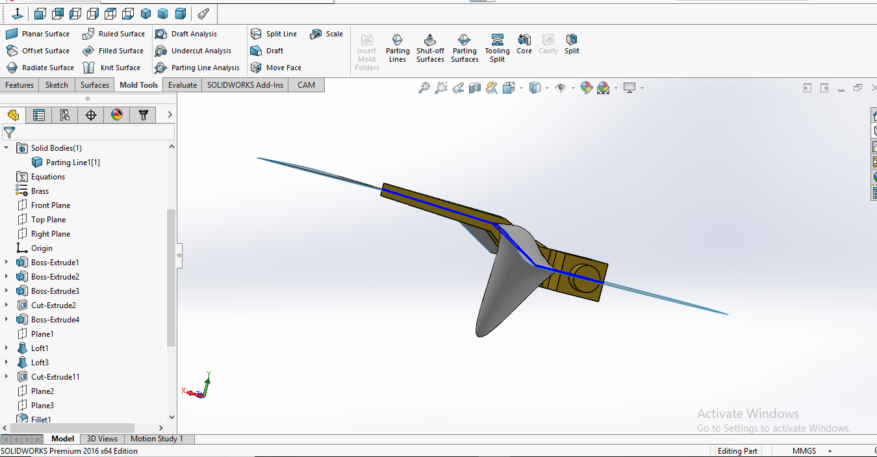
Task: Select the Filled Surface tool
Action: coord(113,51)
